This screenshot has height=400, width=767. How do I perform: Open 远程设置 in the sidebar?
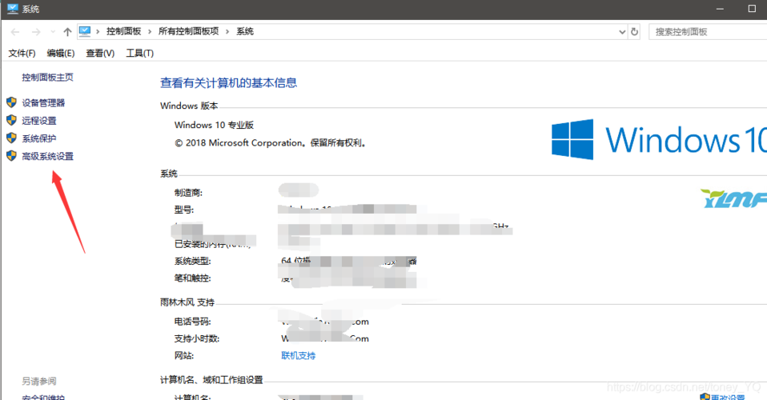coord(39,121)
